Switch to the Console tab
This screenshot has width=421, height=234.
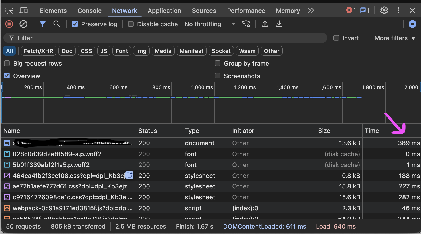(x=90, y=11)
